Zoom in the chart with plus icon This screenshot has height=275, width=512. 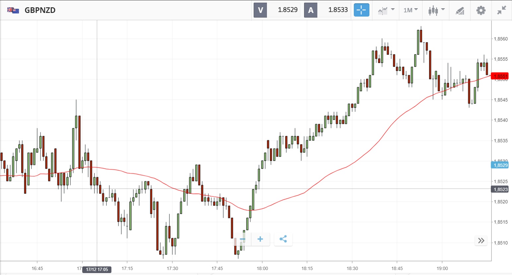[260, 239]
